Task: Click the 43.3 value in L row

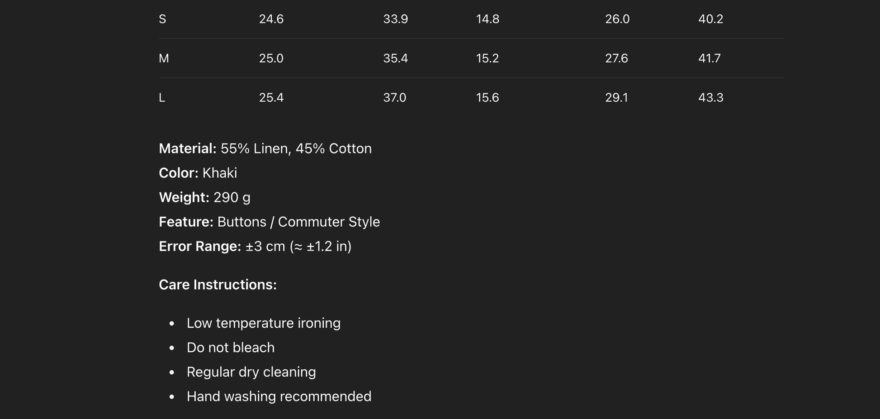Action: pos(710,98)
